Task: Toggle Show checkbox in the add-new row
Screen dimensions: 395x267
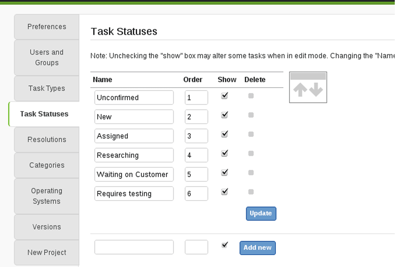Action: pos(225,245)
